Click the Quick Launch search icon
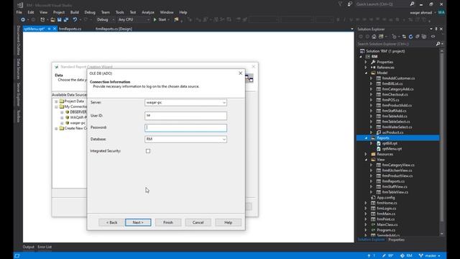 coord(412,4)
